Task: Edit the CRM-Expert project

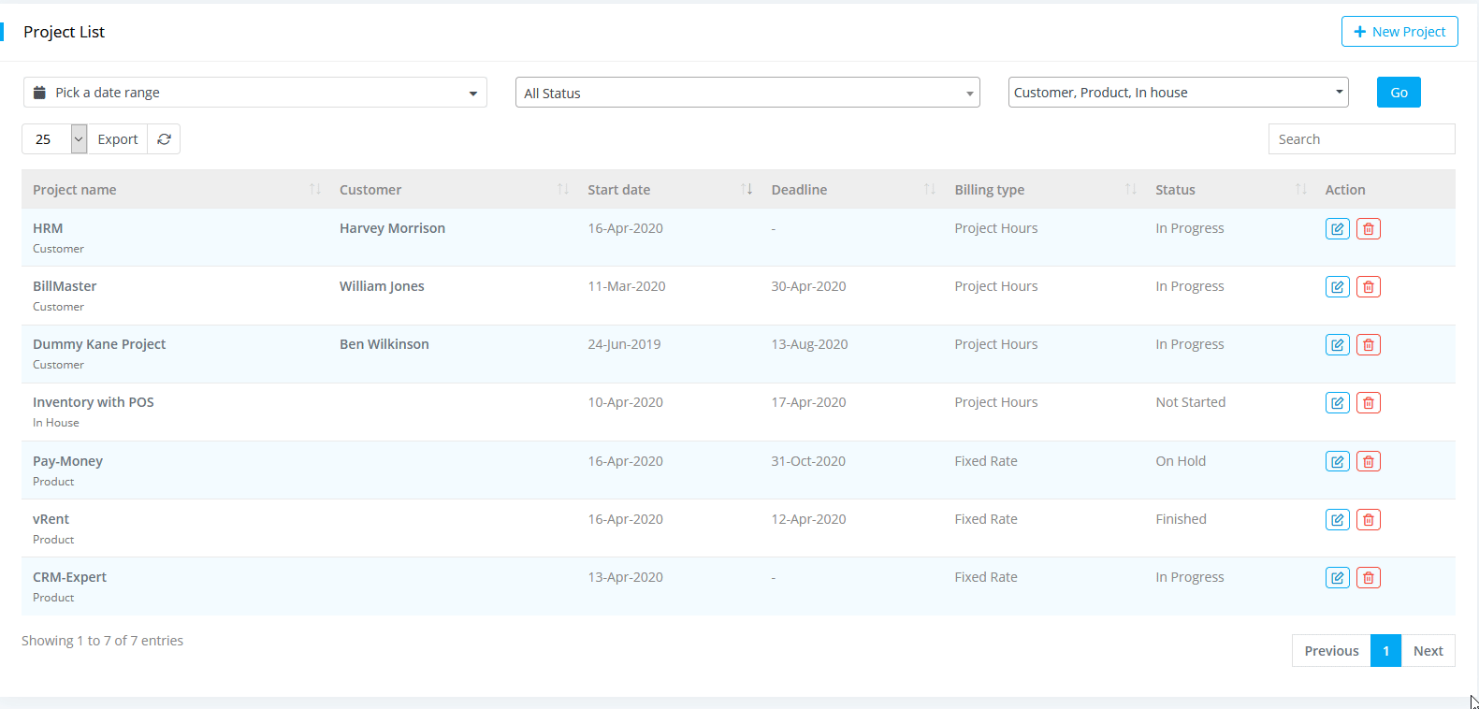Action: (x=1337, y=578)
